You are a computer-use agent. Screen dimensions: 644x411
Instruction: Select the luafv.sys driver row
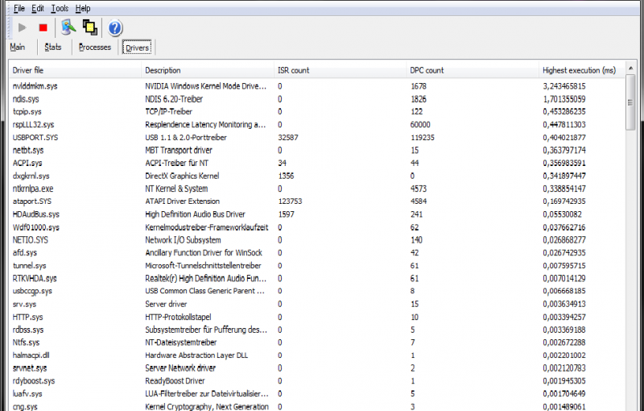pyautogui.click(x=317, y=394)
